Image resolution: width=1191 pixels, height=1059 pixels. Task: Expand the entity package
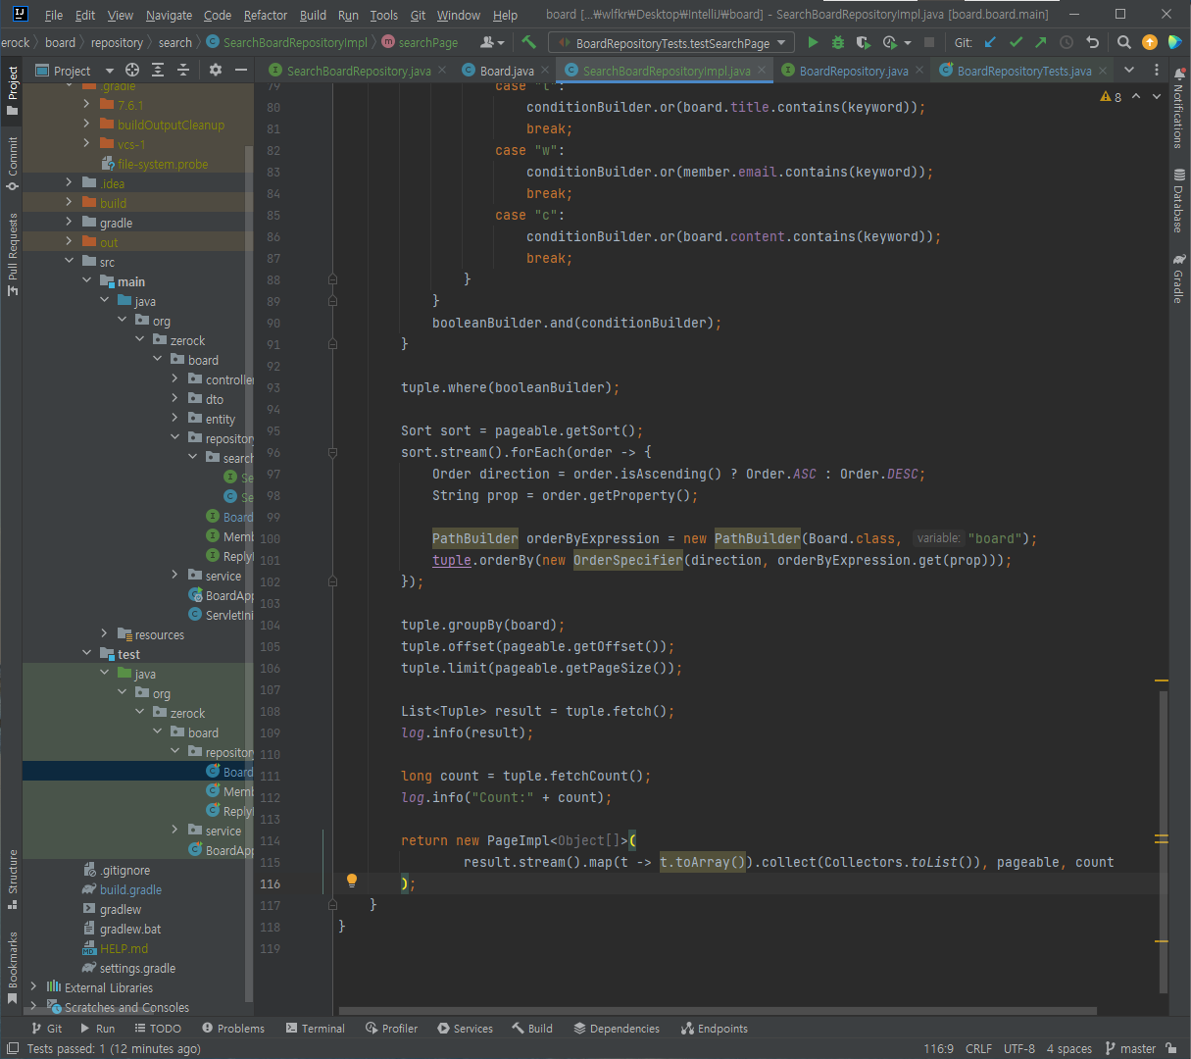[175, 418]
